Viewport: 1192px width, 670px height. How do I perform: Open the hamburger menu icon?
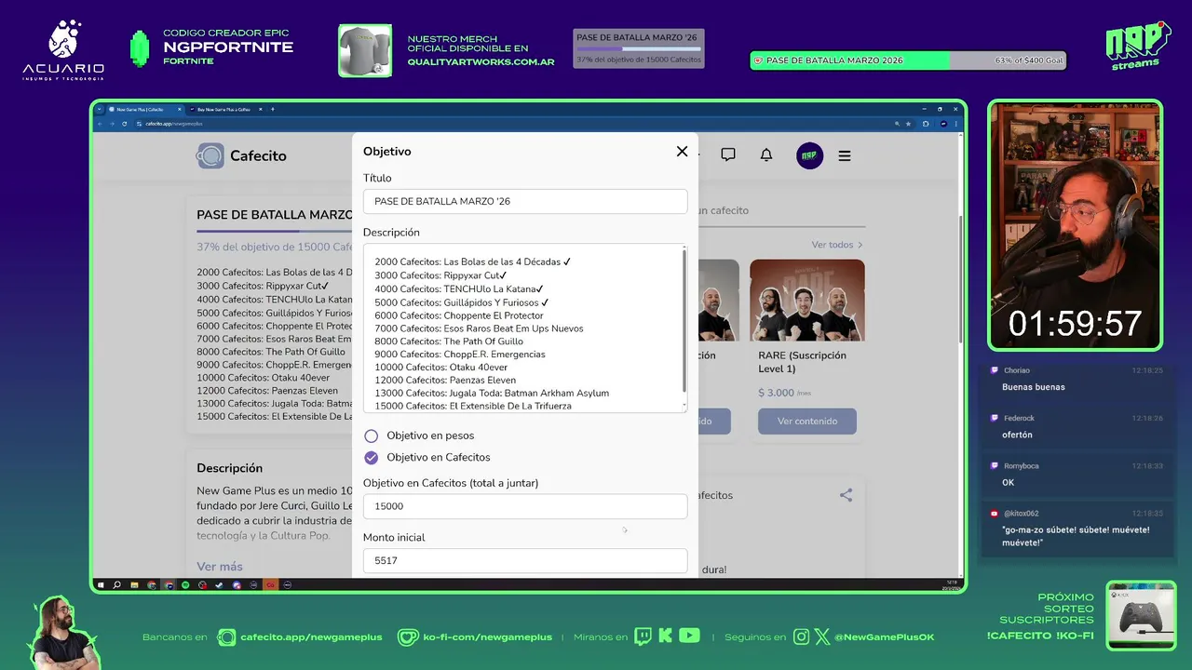[845, 156]
